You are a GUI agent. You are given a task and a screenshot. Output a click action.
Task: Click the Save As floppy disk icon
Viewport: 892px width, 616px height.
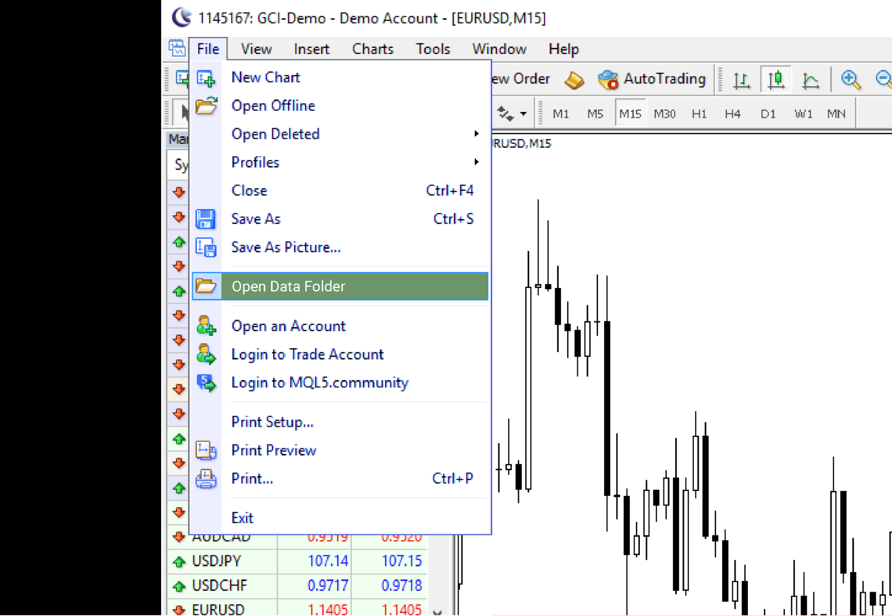205,219
